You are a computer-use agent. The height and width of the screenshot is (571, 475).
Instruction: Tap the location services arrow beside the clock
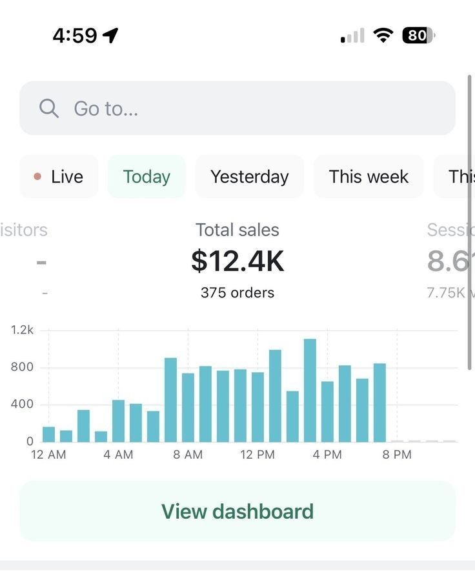coord(111,35)
